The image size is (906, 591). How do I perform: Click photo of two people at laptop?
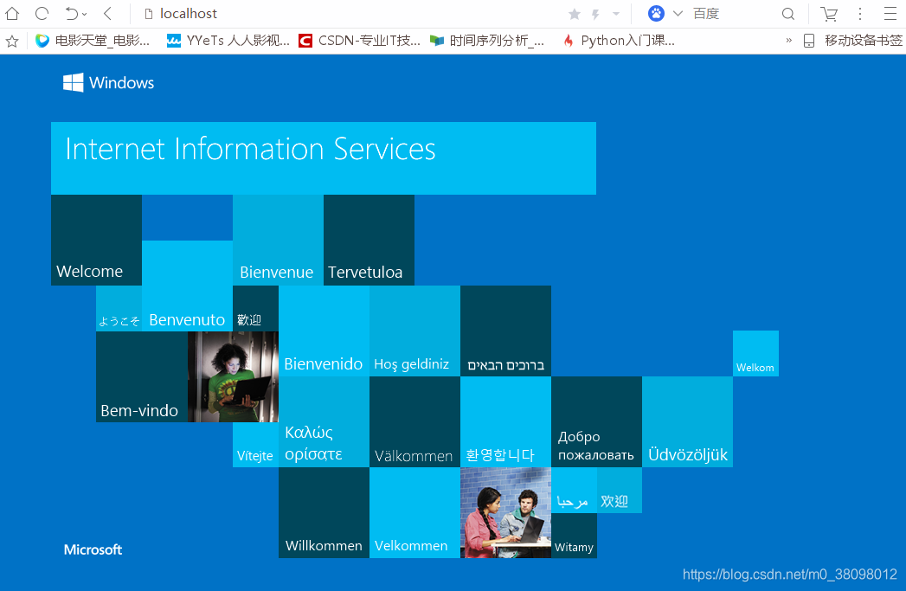[505, 512]
